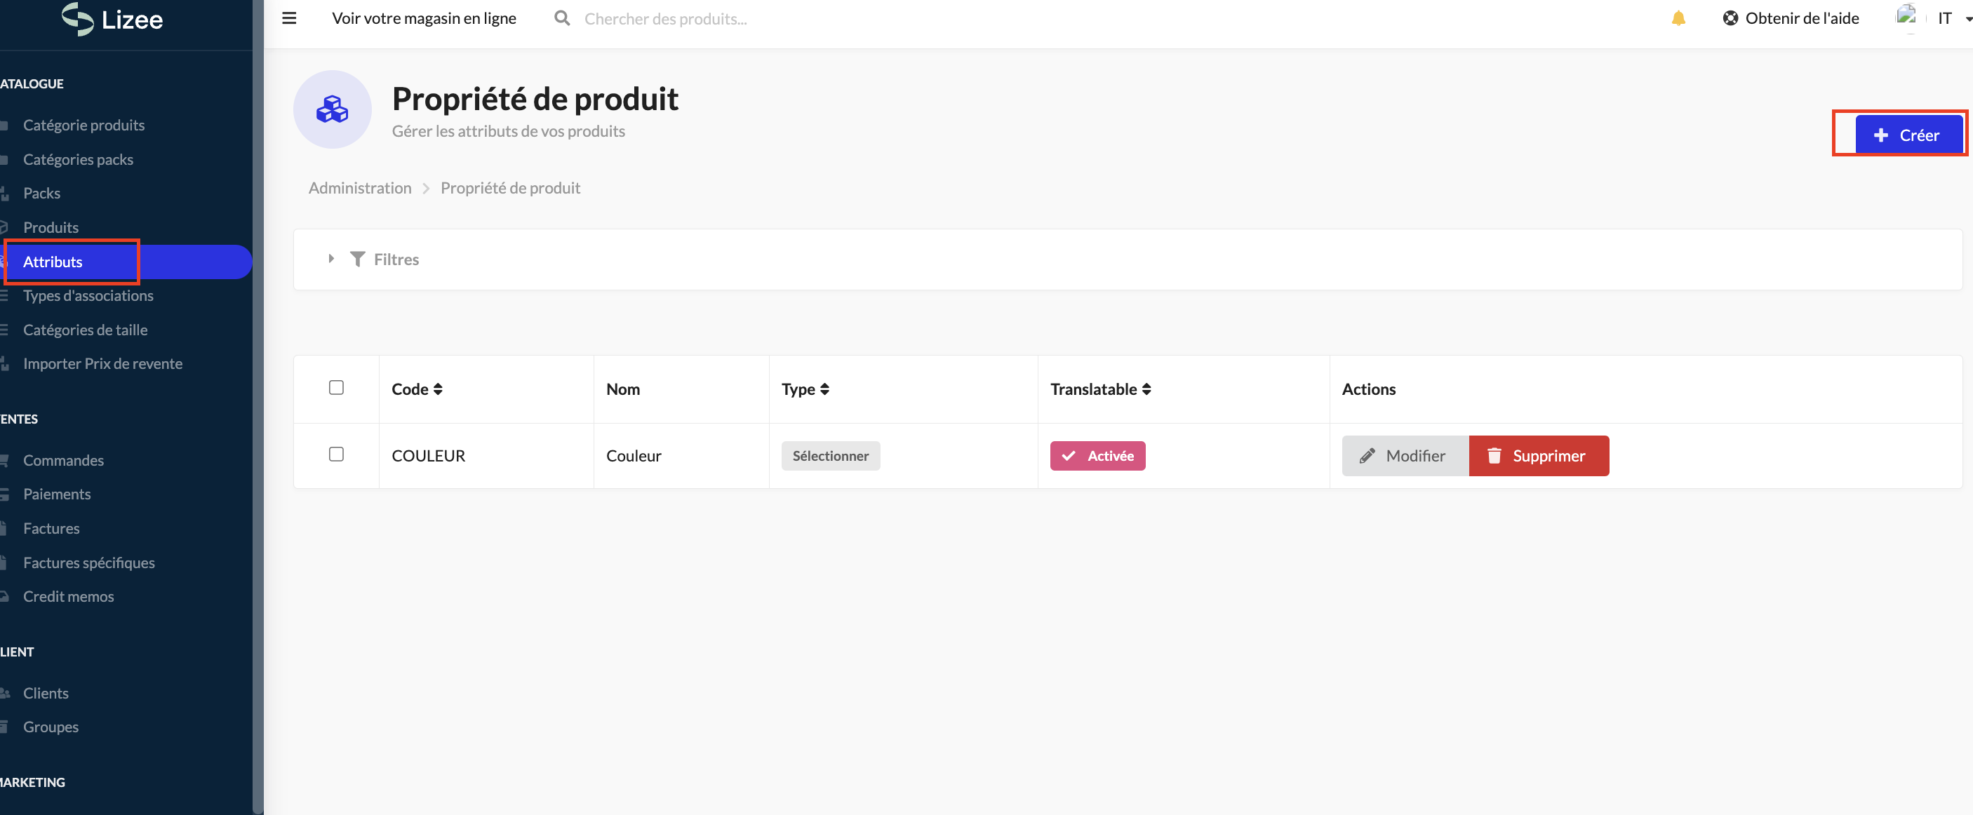Image resolution: width=1973 pixels, height=815 pixels.
Task: Check the COULEUR row checkbox
Action: click(x=336, y=454)
